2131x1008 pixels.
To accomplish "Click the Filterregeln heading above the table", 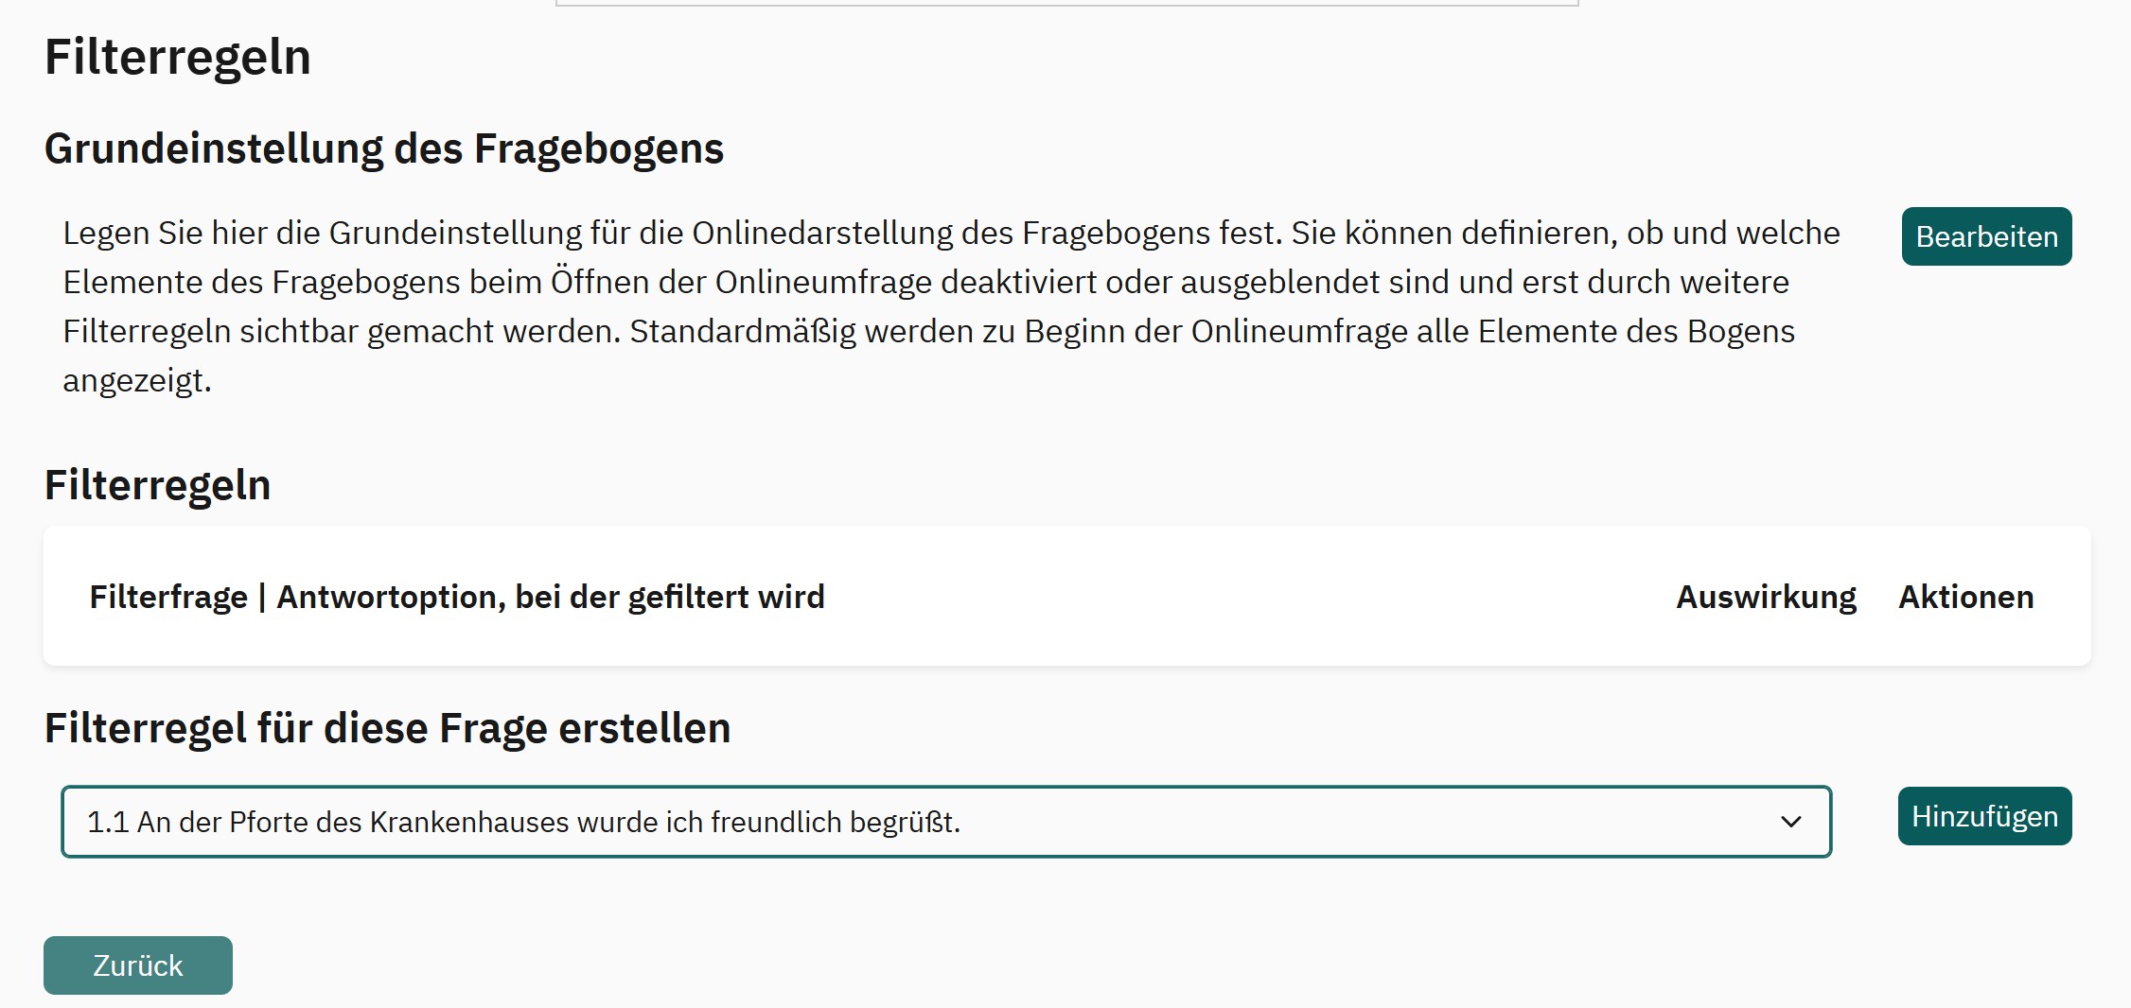I will pyautogui.click(x=157, y=484).
